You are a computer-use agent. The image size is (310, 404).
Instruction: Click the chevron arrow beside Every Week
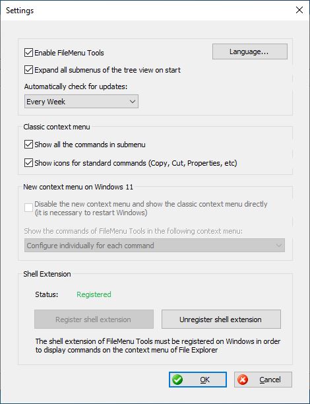click(133, 102)
